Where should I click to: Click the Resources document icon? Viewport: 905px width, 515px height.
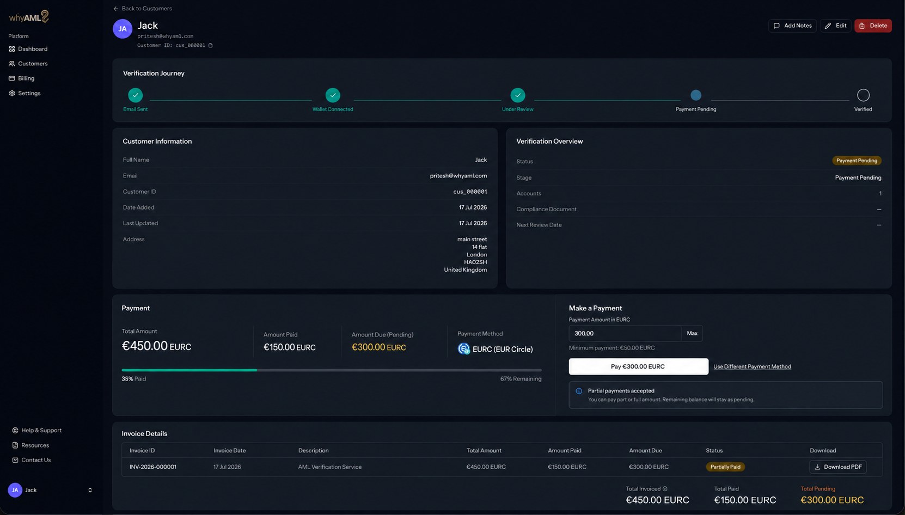tap(15, 445)
